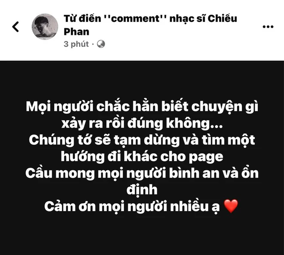Click the single word định in the post
The height and width of the screenshot is (255, 284).
point(142,190)
